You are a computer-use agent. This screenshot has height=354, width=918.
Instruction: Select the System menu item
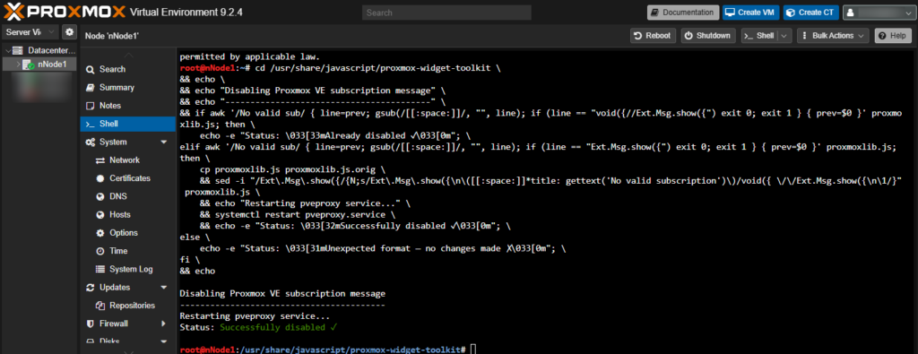(x=127, y=142)
